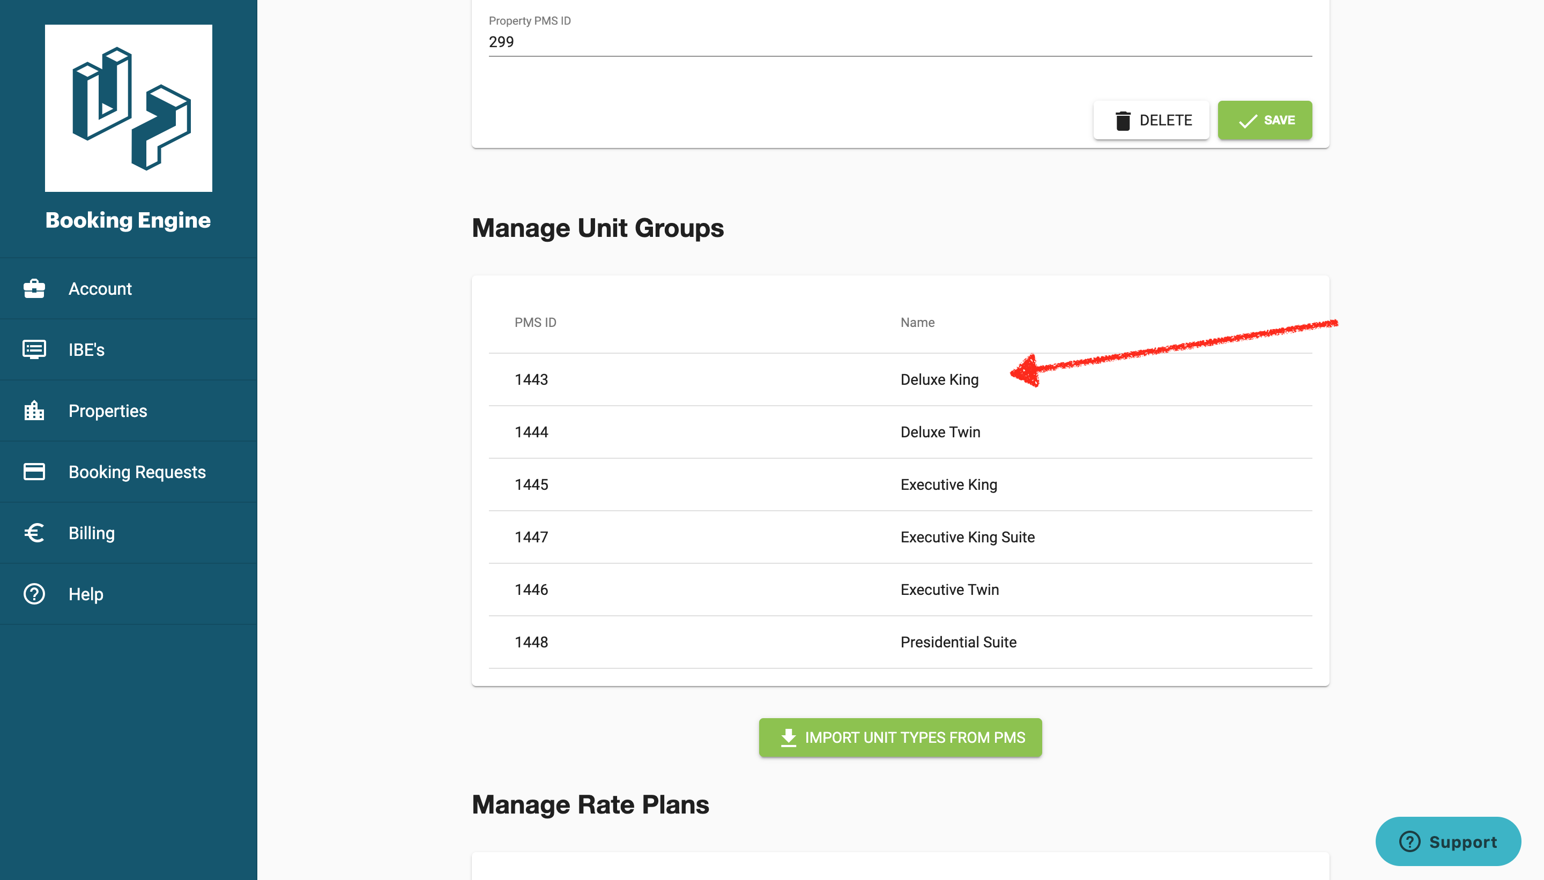Open Booking Requests from the sidebar
This screenshot has width=1544, height=880.
tap(137, 472)
